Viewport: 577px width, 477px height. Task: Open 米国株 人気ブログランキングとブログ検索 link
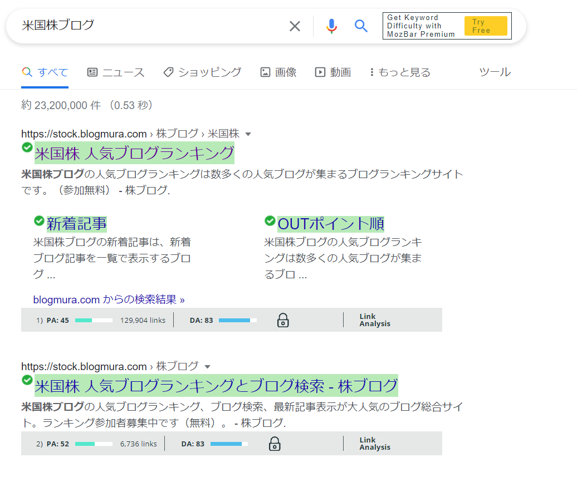(216, 386)
